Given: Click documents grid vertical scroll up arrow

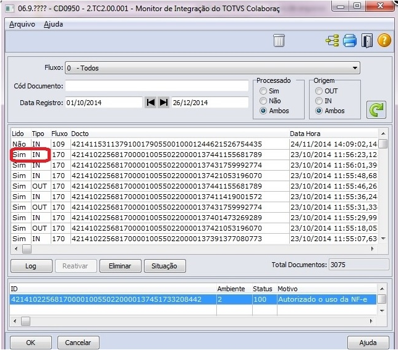Looking at the screenshot, I should 383,134.
